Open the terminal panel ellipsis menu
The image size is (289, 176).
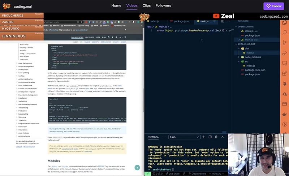[x=164, y=137]
